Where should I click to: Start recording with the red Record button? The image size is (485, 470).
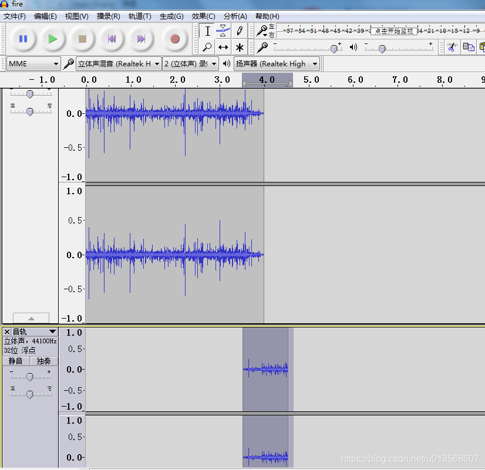tap(175, 39)
